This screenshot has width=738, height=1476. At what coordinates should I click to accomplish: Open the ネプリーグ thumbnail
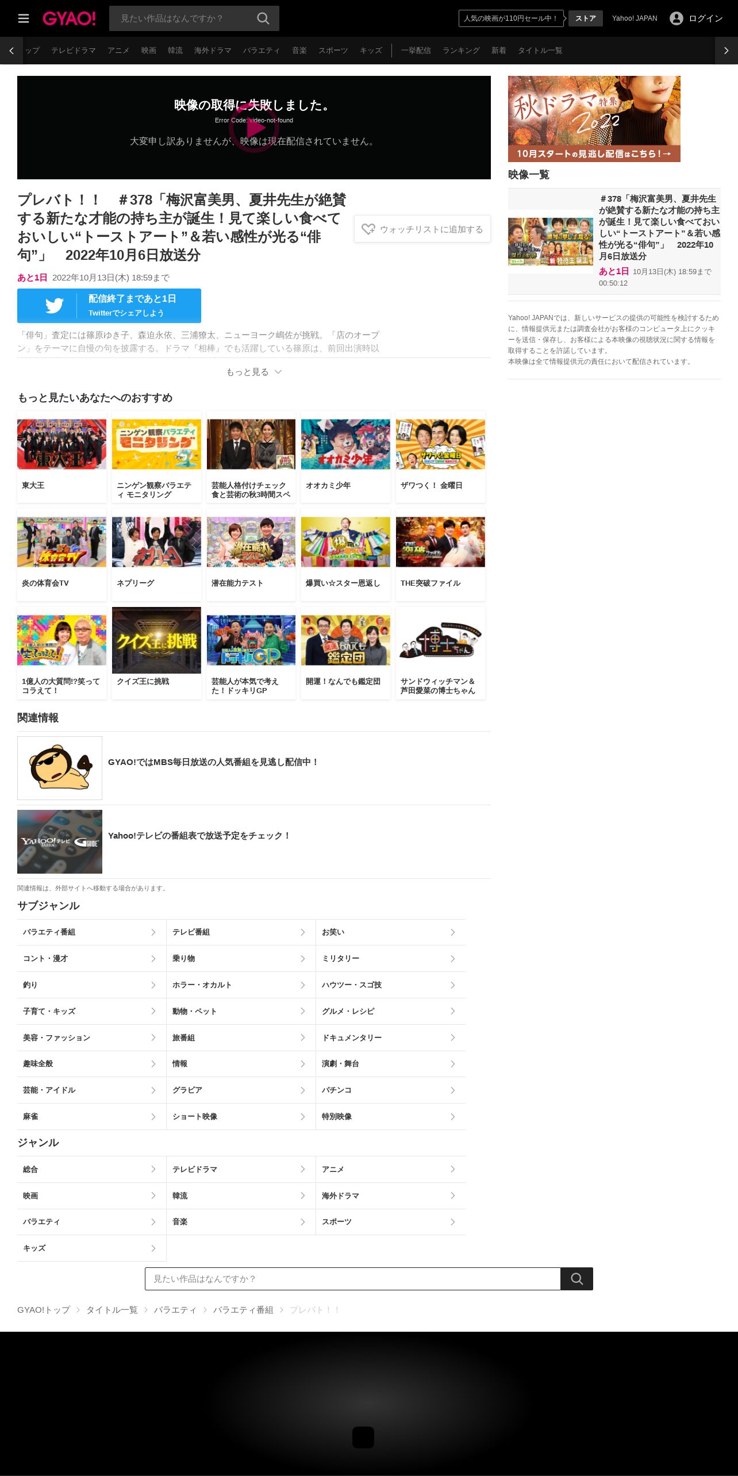point(156,542)
